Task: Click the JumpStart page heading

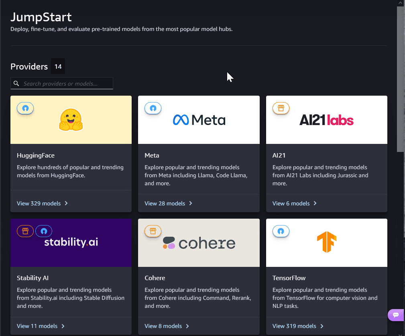Action: click(41, 17)
